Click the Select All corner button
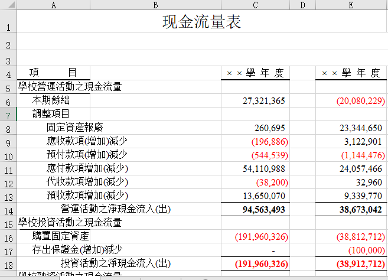The image size is (388, 280). tap(8, 5)
